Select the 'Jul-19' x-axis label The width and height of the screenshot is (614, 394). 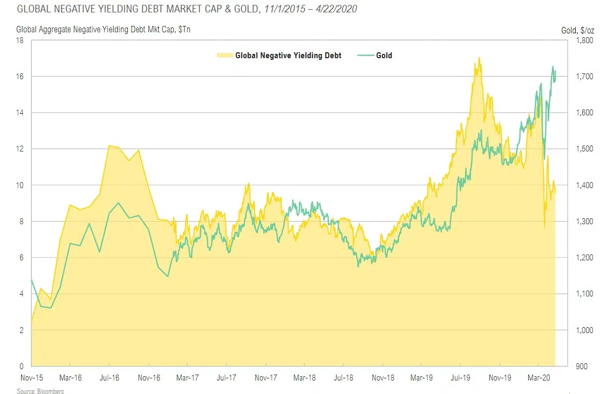462,377
